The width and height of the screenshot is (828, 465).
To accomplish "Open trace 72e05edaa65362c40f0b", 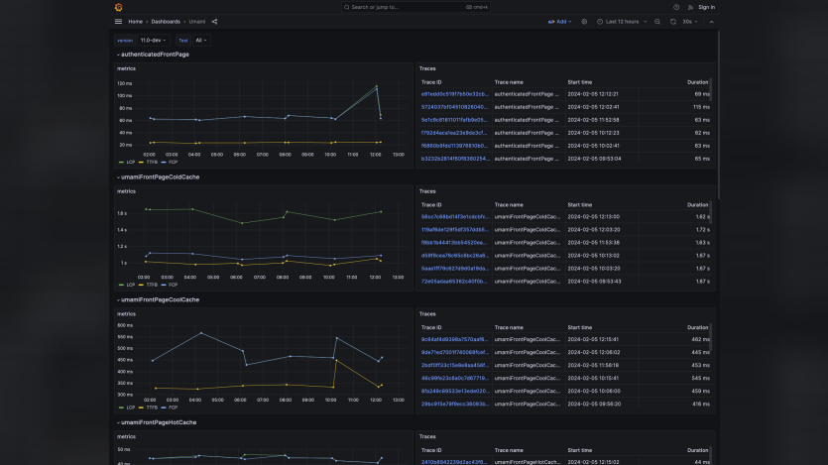I will (455, 282).
